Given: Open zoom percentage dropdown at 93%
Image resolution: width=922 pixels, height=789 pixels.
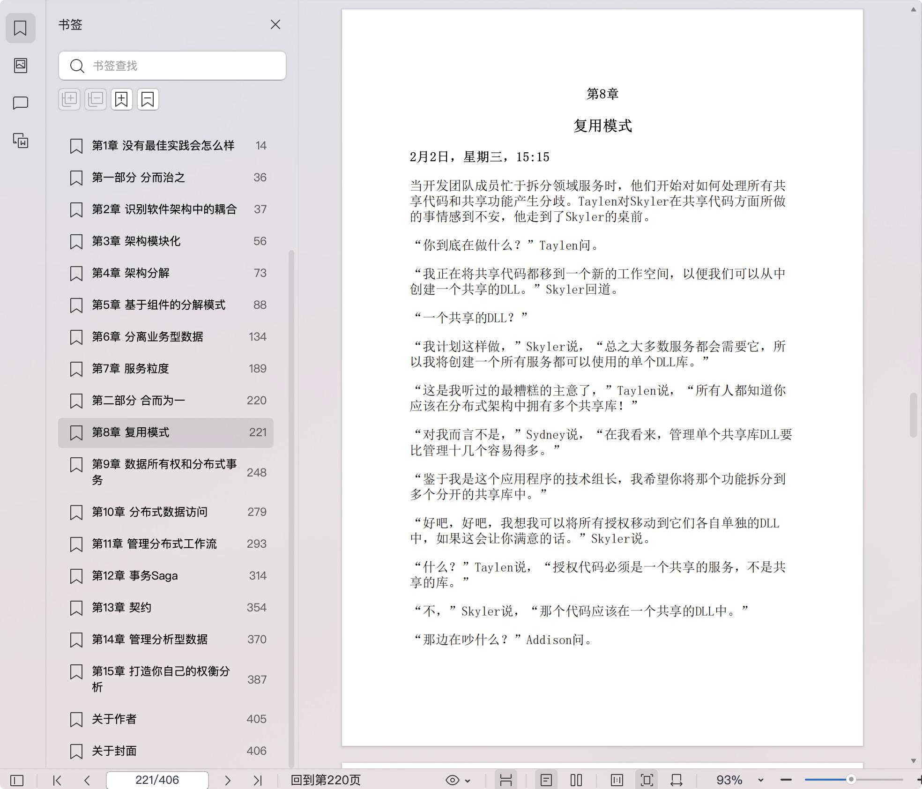Looking at the screenshot, I should 761,781.
